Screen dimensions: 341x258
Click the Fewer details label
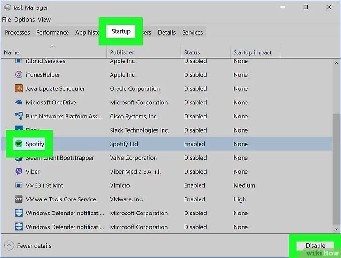point(34,246)
